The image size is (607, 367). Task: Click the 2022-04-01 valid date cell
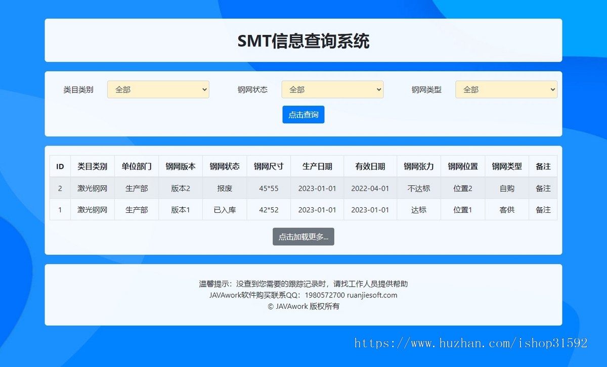pyautogui.click(x=370, y=188)
